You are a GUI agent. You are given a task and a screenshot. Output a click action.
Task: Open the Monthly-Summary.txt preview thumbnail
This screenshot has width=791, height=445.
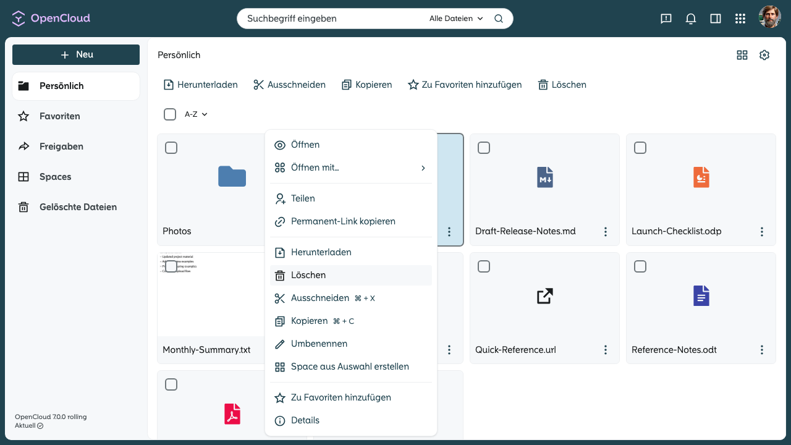coord(211,294)
